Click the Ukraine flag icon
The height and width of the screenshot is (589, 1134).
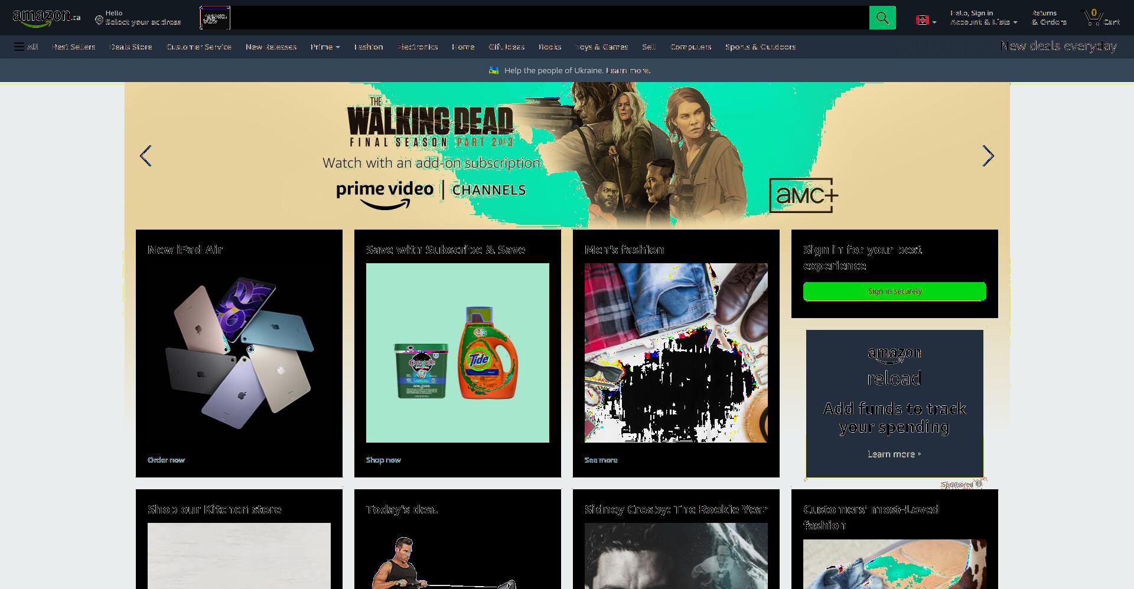[x=494, y=70]
